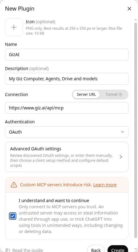Open Read the guide link

[x=27, y=250]
